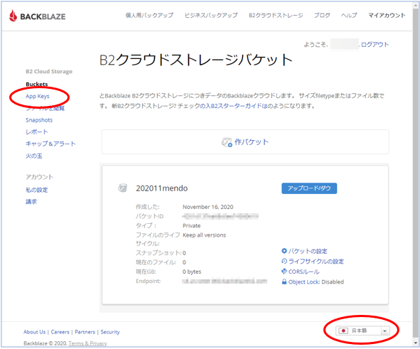Viewport: 420px width, 349px height.
Task: Click the bucket settings gear icon
Action: pos(284,251)
